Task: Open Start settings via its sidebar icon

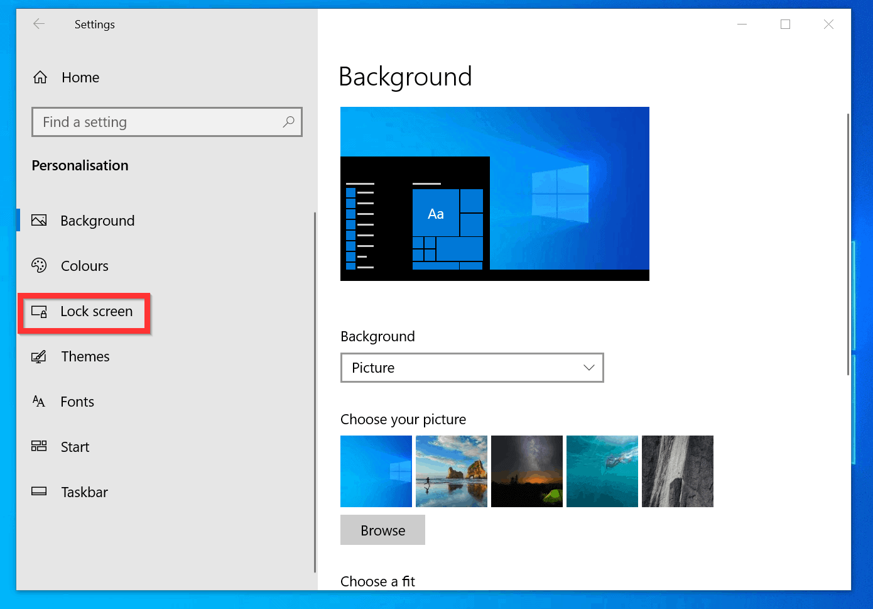Action: [39, 446]
